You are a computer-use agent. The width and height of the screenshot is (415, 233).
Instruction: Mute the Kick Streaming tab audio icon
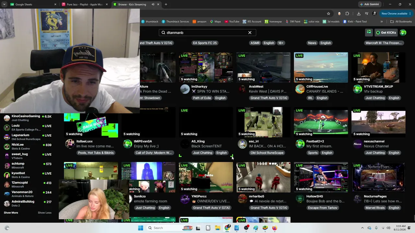153,5
